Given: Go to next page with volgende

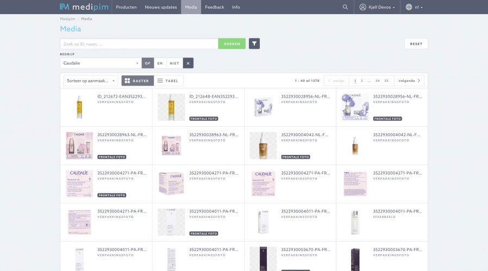Looking at the screenshot, I should tap(409, 81).
